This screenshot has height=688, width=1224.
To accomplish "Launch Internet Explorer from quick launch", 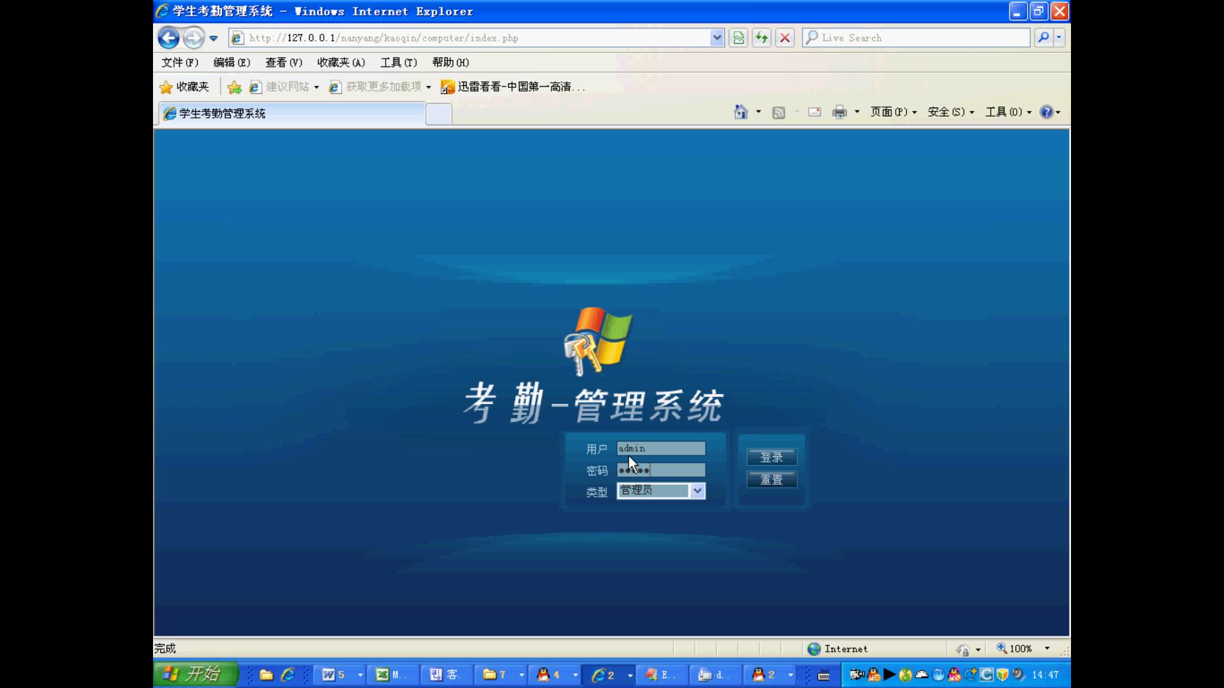I will (288, 675).
